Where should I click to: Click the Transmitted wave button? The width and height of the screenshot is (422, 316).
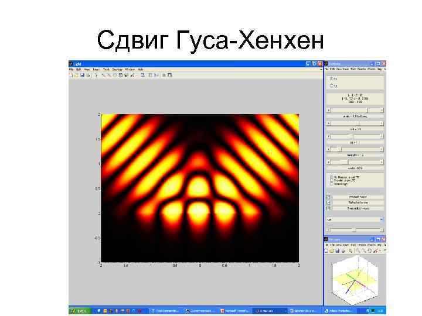pyautogui.click(x=358, y=208)
